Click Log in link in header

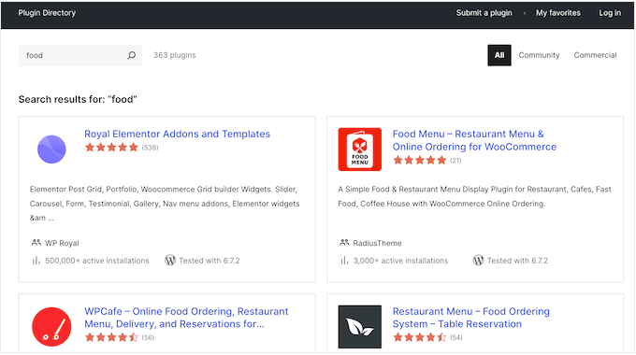[610, 13]
